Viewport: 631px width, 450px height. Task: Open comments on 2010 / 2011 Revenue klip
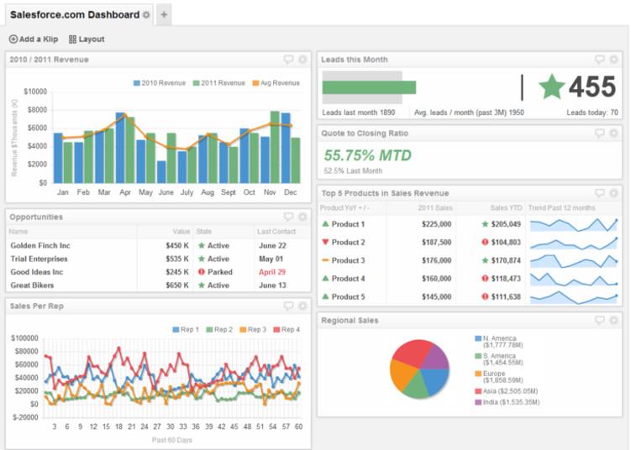coord(288,60)
